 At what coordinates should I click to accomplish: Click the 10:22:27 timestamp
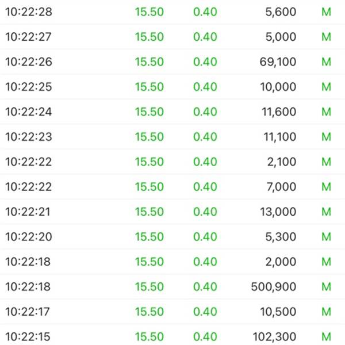tap(29, 37)
